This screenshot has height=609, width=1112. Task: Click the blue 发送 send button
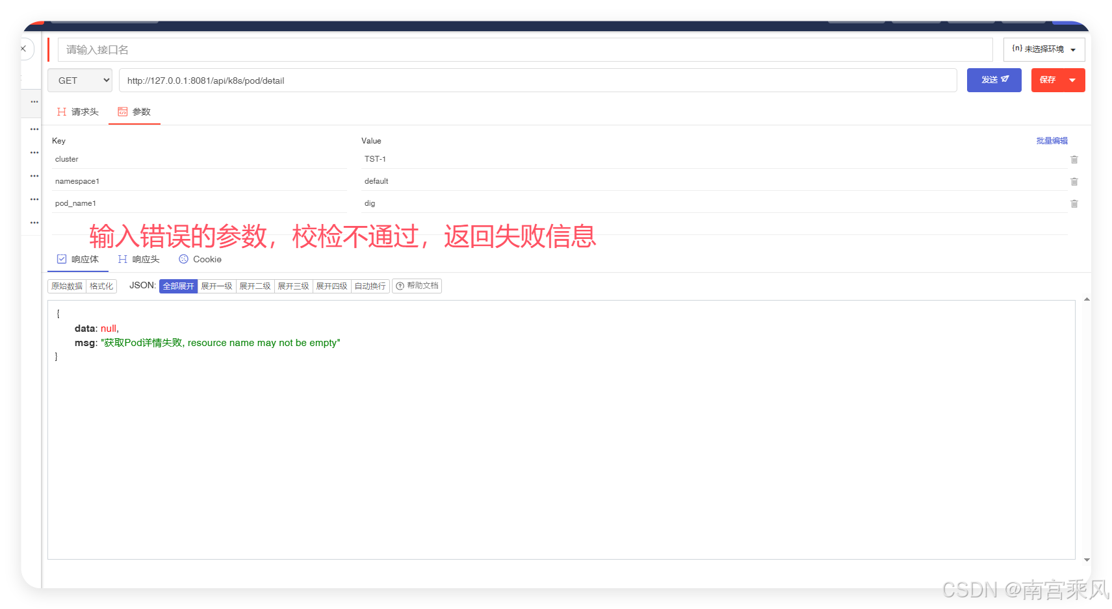[994, 81]
